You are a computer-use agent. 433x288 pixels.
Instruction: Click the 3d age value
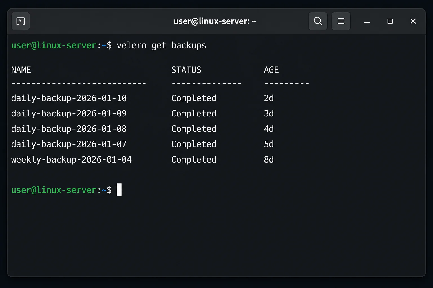pyautogui.click(x=269, y=114)
